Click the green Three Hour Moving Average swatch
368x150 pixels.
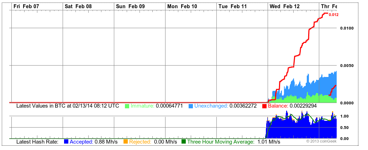click(x=184, y=141)
